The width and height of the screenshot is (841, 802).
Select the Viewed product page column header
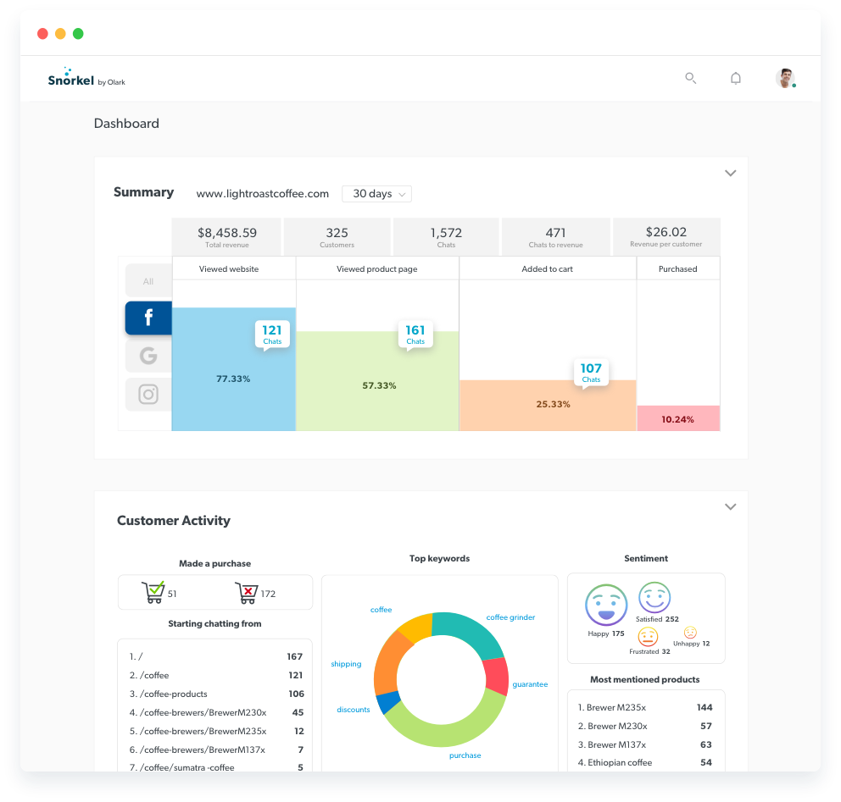point(376,268)
